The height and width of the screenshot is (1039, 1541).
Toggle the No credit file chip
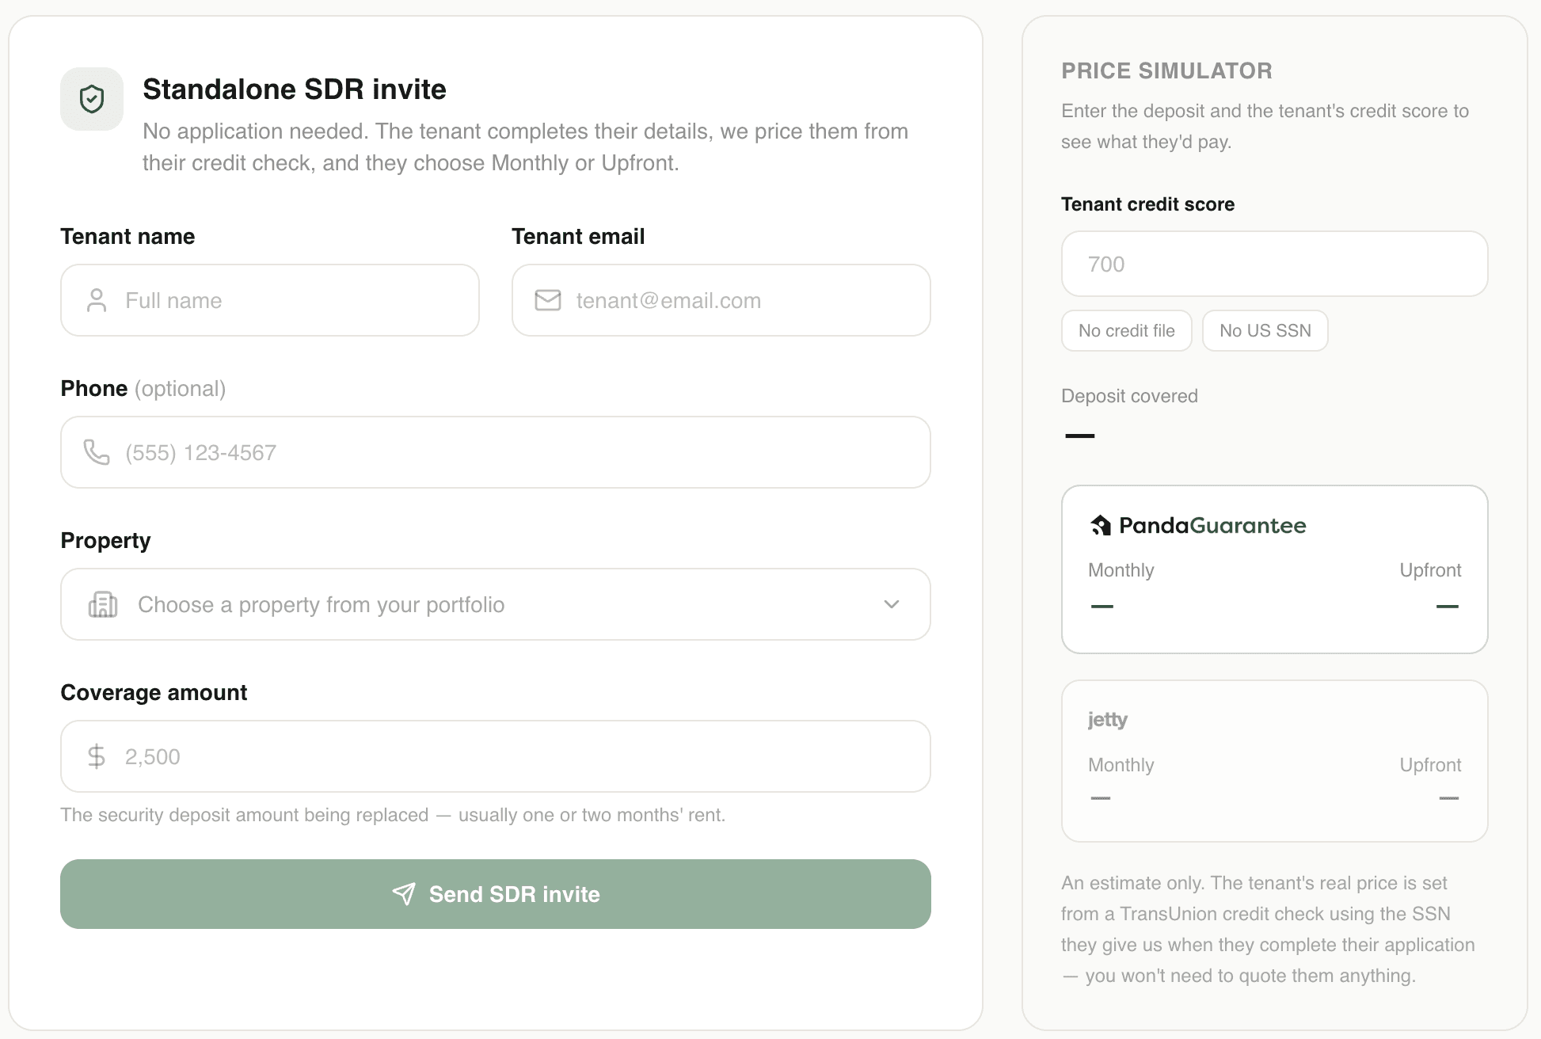[1127, 330]
